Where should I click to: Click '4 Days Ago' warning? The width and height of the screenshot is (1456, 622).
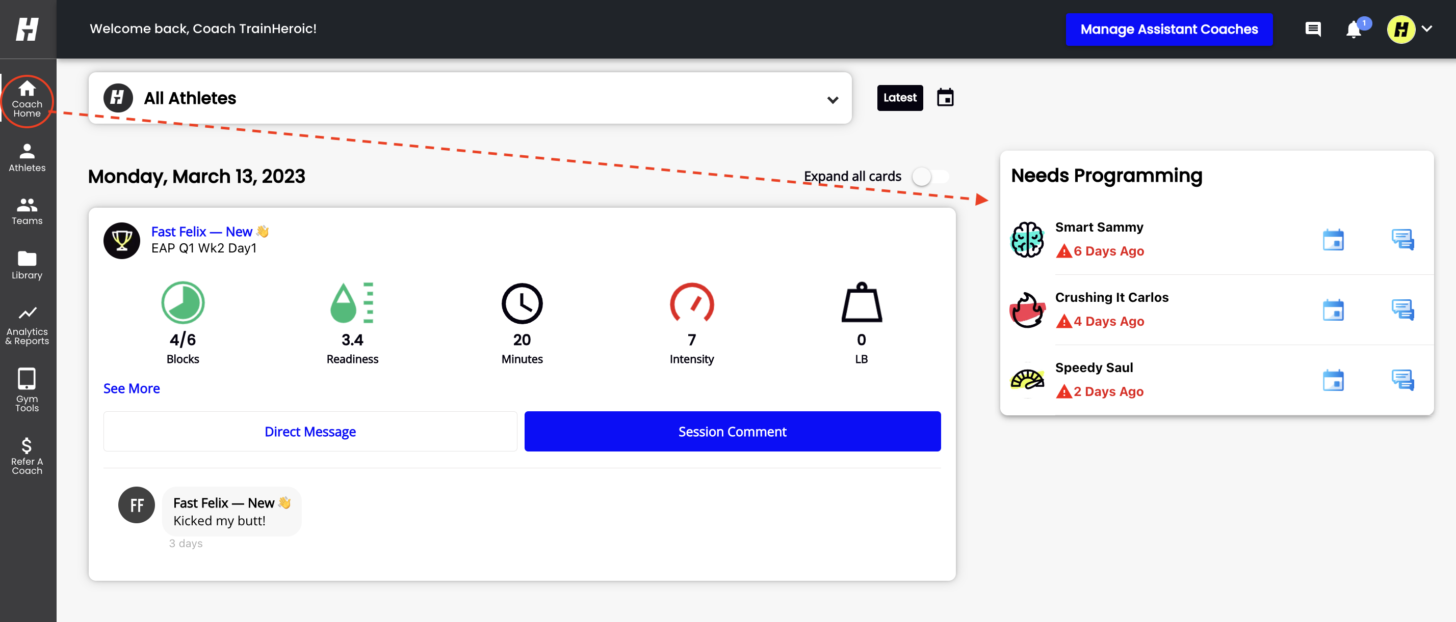(x=1100, y=321)
